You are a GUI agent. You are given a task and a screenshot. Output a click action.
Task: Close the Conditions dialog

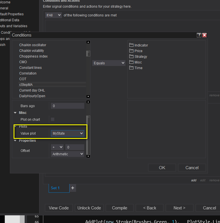(204, 35)
